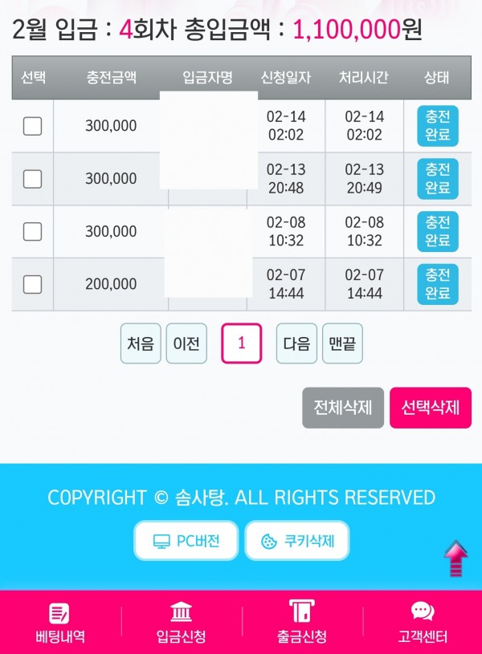This screenshot has width=482, height=654.
Task: Click monitor icon in PC버전 button
Action: (161, 542)
